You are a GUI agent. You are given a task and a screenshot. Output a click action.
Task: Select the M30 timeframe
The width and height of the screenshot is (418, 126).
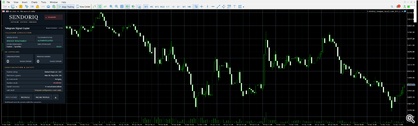pyautogui.click(x=162, y=6)
